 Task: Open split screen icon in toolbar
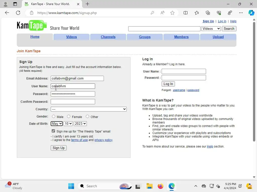pyautogui.click(x=185, y=13)
